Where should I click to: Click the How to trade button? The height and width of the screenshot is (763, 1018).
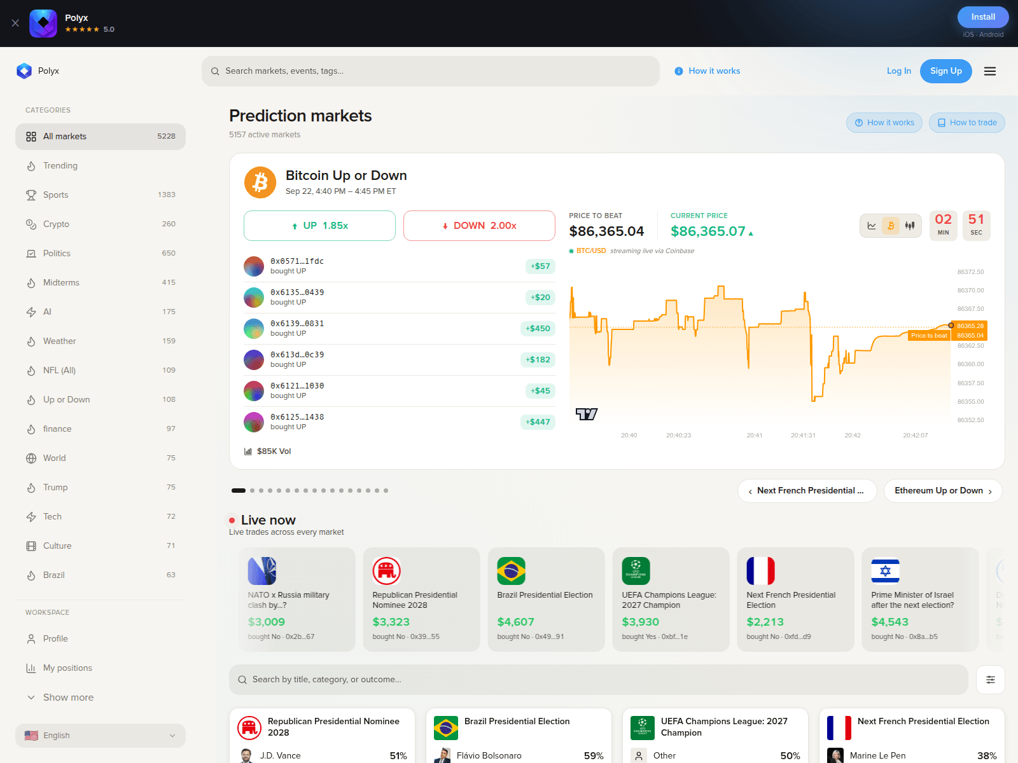tap(967, 123)
